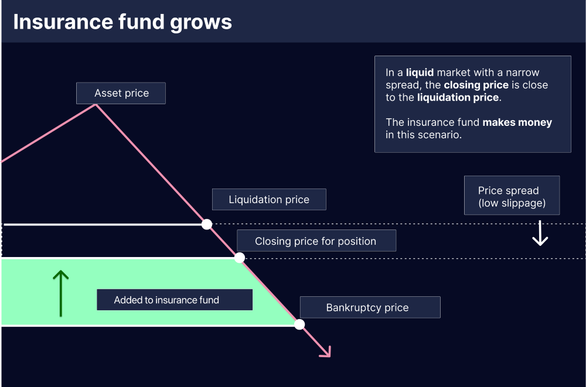Click the liquid market explanation text box
The image size is (586, 387).
click(x=473, y=104)
